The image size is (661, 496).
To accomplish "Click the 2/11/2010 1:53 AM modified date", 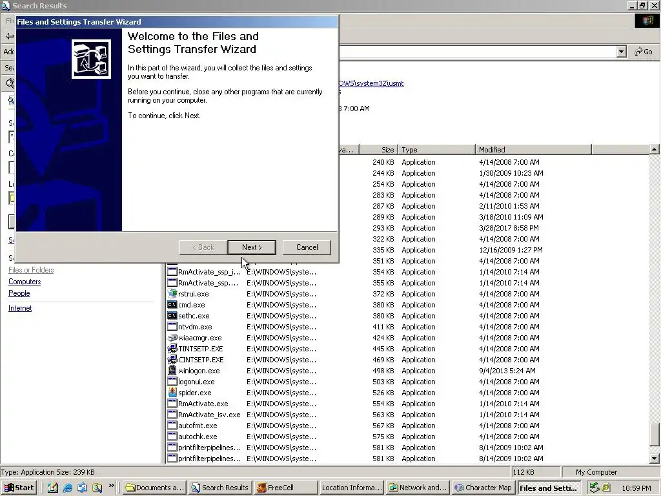I will (x=509, y=206).
